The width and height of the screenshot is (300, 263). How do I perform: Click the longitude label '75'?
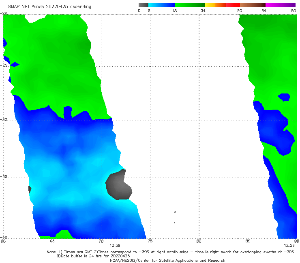[150, 241]
